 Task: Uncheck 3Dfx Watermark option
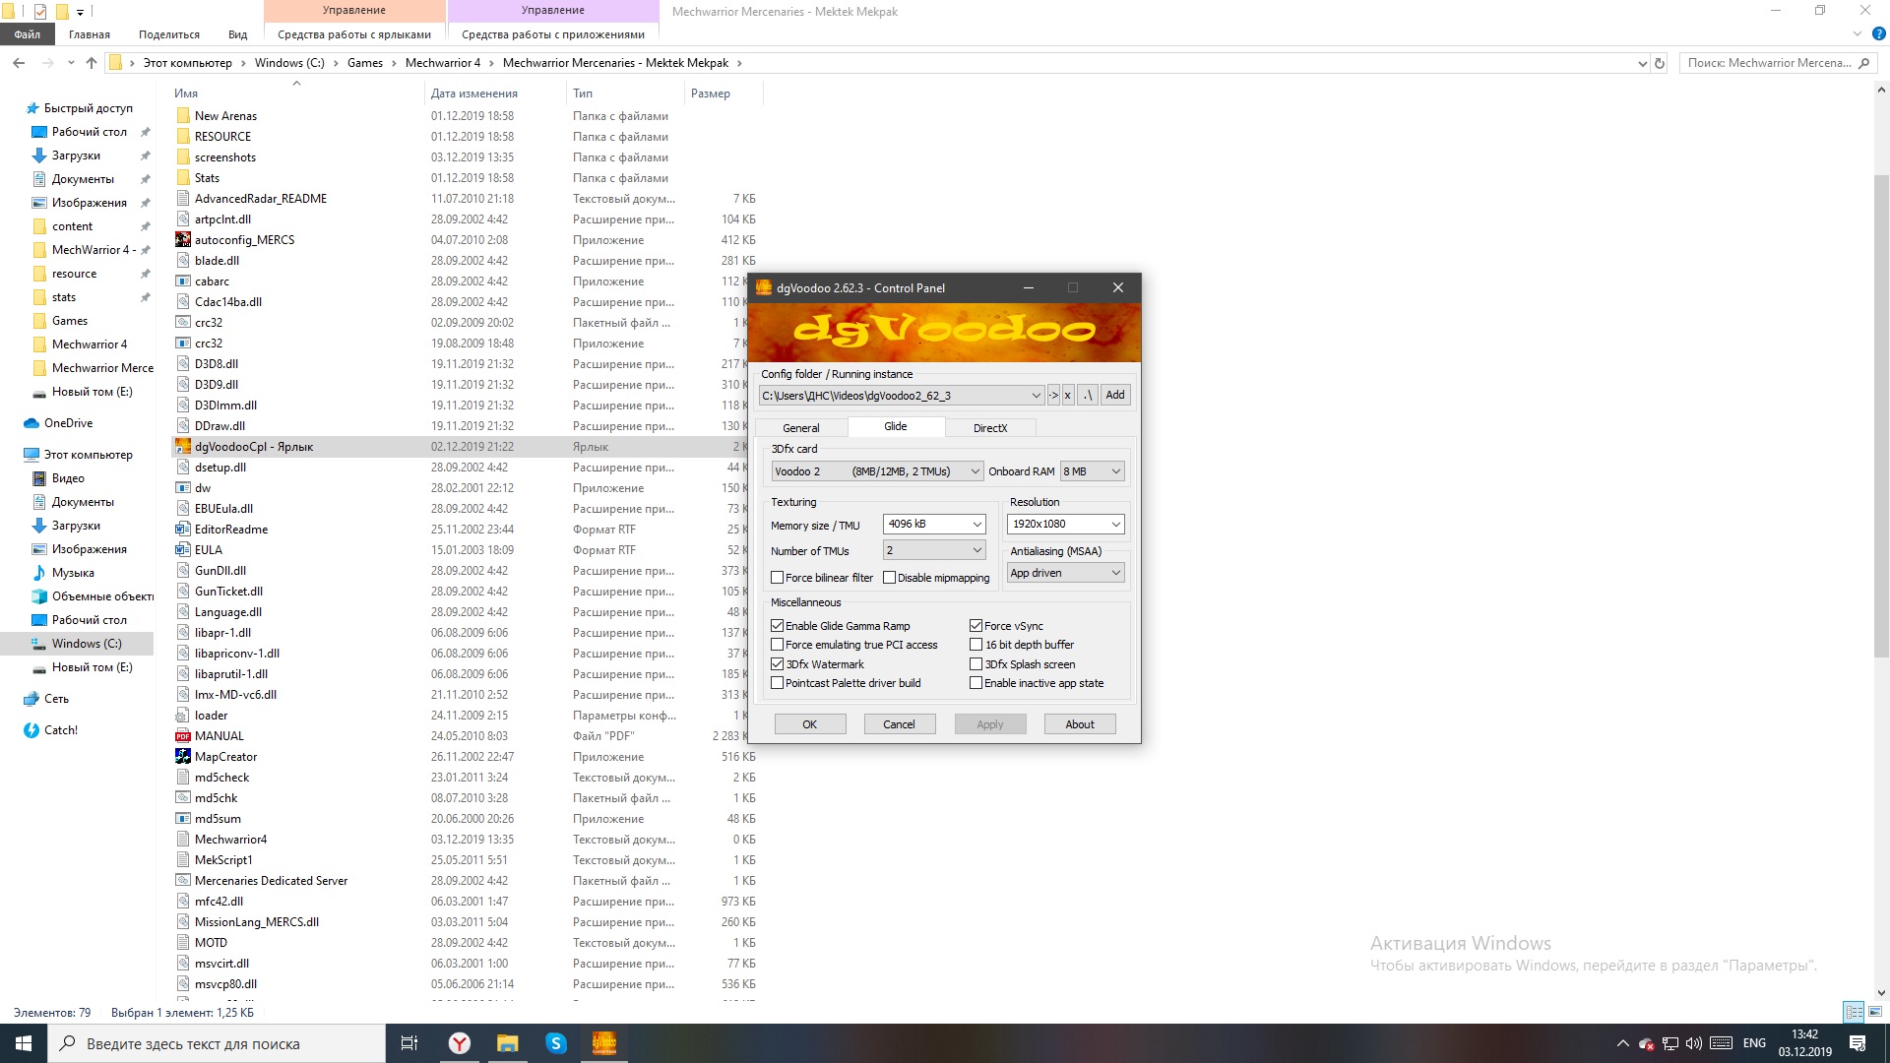(x=778, y=664)
